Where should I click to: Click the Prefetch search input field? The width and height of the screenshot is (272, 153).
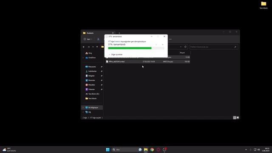click(x=214, y=47)
